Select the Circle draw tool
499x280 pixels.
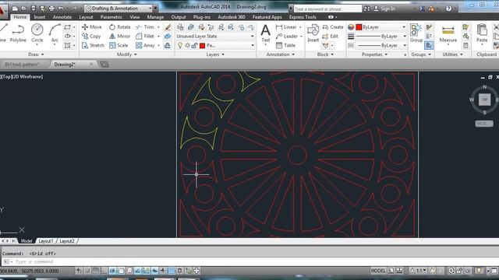click(37, 33)
